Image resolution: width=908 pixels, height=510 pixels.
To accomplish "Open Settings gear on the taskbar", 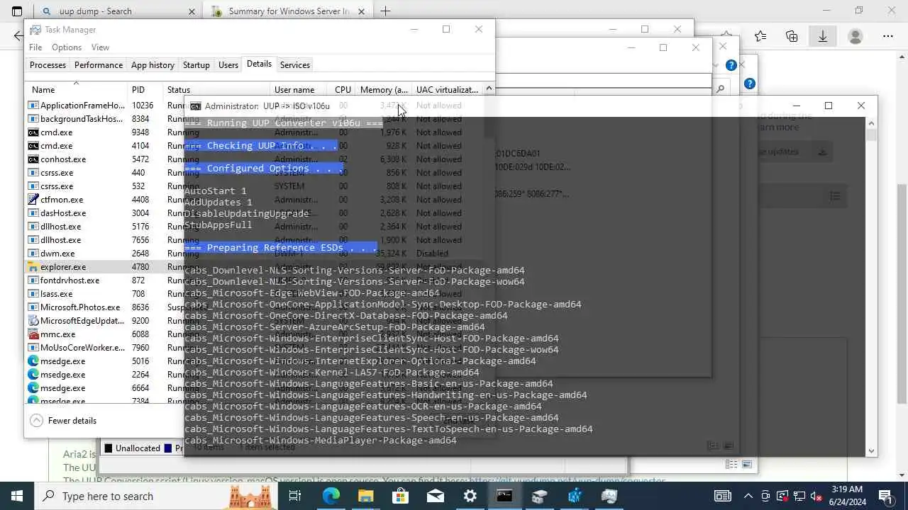I will pyautogui.click(x=470, y=496).
